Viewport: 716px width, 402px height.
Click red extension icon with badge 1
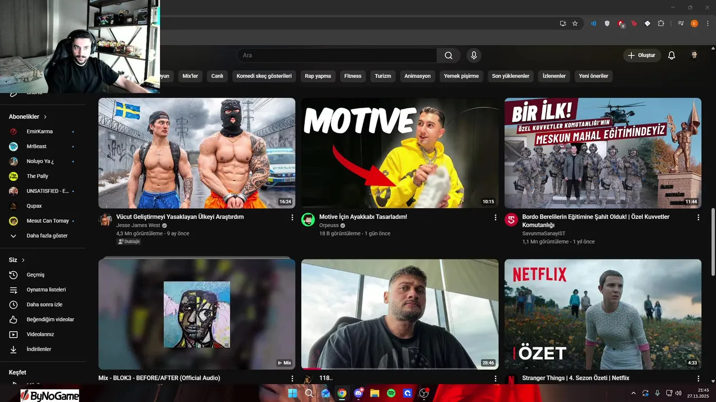[x=621, y=24]
